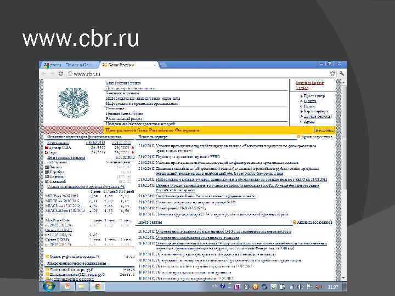Click the page scrollbar down arrow

click(344, 278)
